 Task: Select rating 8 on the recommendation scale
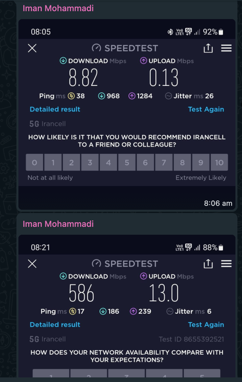point(182,162)
